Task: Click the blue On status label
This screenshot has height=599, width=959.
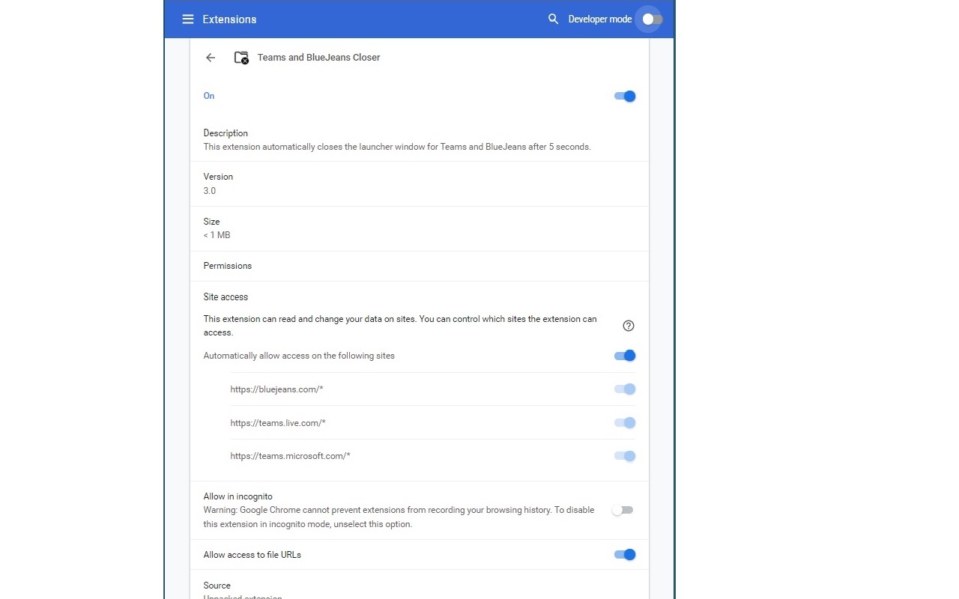Action: click(209, 96)
